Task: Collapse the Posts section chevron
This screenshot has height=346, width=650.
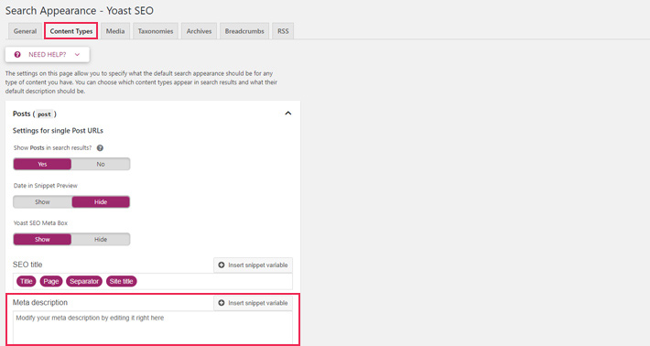Action: coord(288,114)
